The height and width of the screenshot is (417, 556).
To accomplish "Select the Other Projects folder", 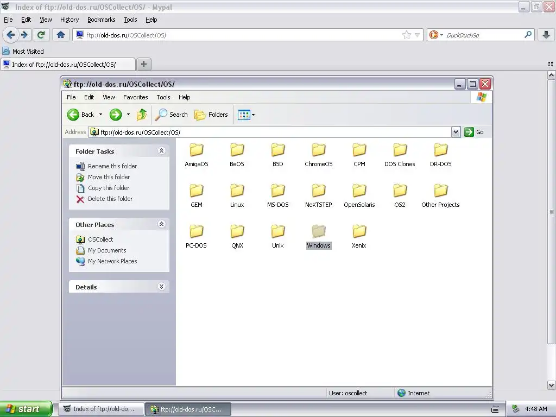I will 441,196.
